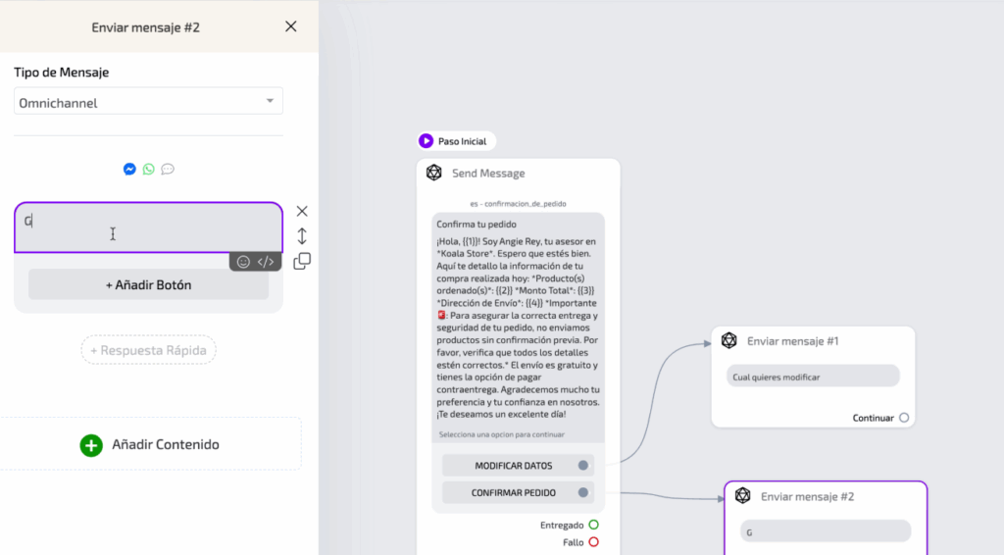The height and width of the screenshot is (555, 1004).
Task: Click the Paso Inicial play icon
Action: (x=427, y=141)
